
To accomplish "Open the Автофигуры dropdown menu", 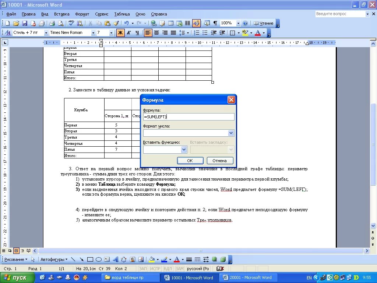I will [54, 259].
